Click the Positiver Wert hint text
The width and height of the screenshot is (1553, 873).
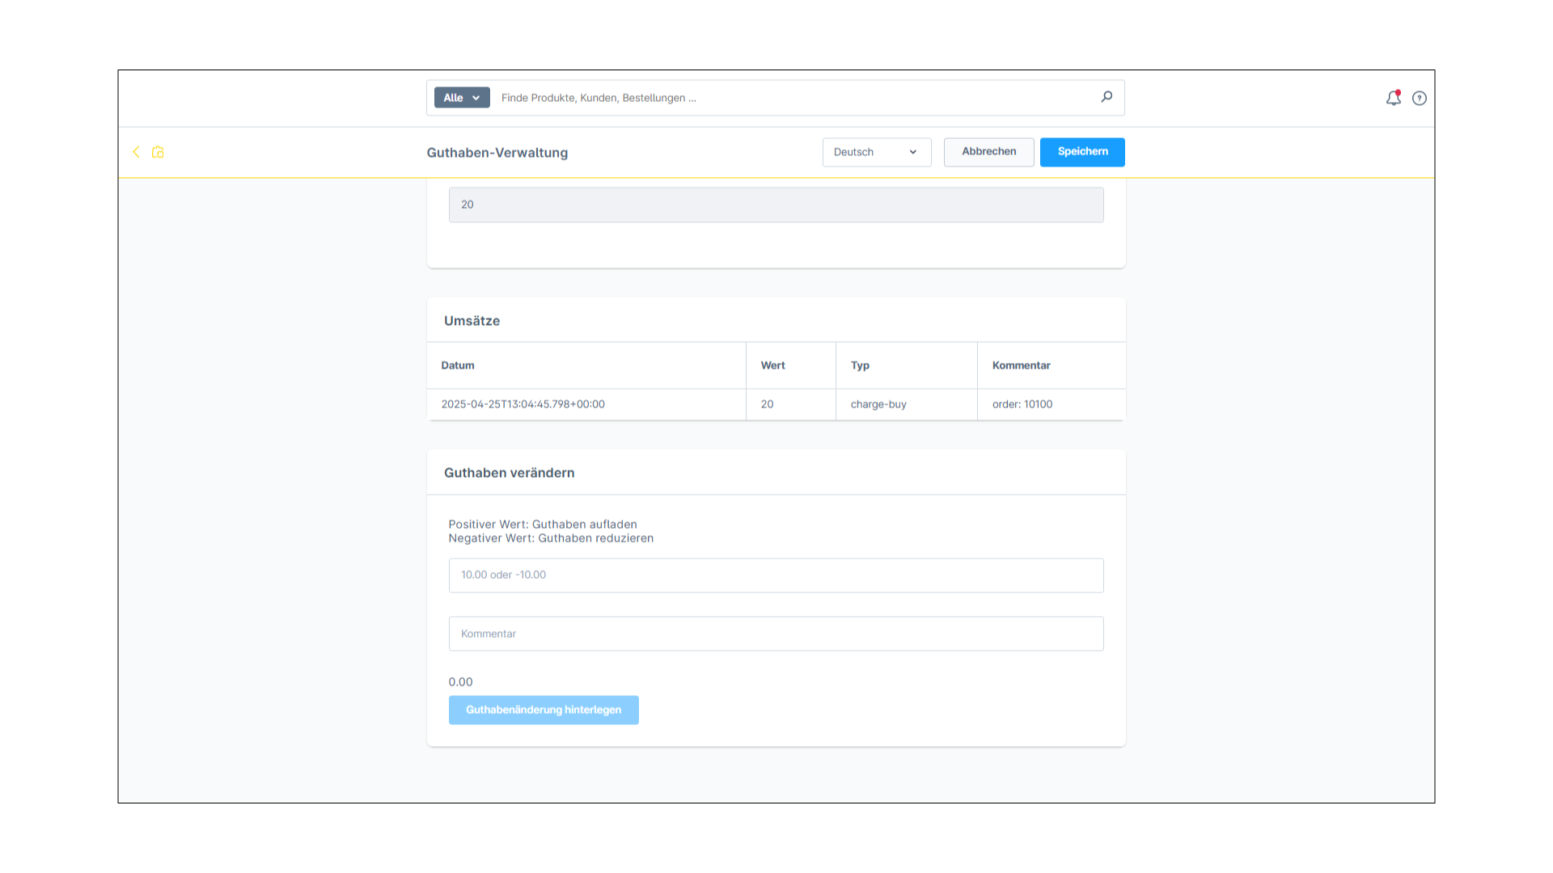tap(543, 525)
